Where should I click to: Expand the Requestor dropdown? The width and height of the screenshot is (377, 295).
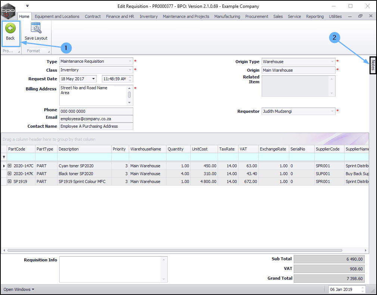(332, 111)
